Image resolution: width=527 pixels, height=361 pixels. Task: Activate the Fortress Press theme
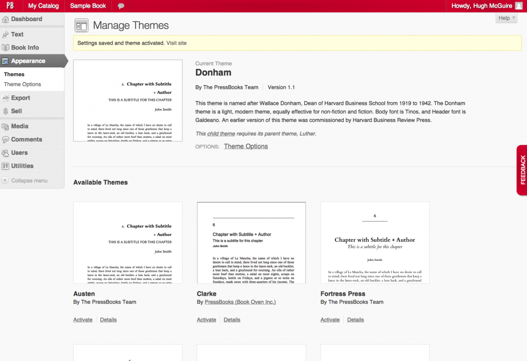(330, 320)
